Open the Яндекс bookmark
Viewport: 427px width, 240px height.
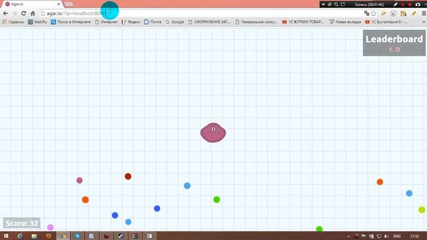(x=131, y=22)
